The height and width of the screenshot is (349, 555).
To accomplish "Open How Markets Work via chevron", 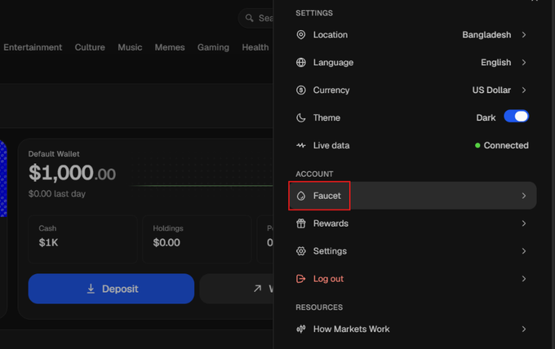I will point(524,329).
